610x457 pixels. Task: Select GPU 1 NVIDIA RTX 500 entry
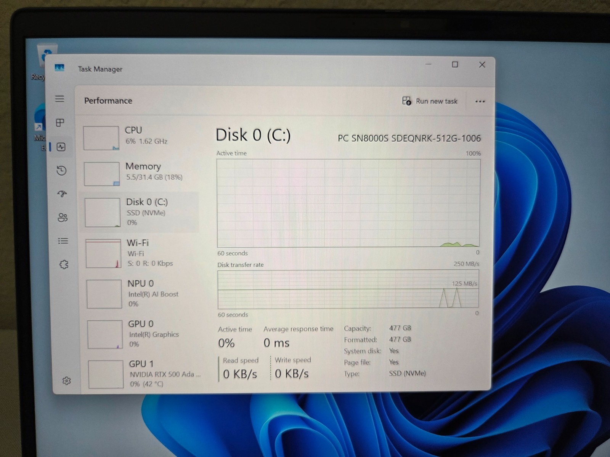(x=143, y=374)
